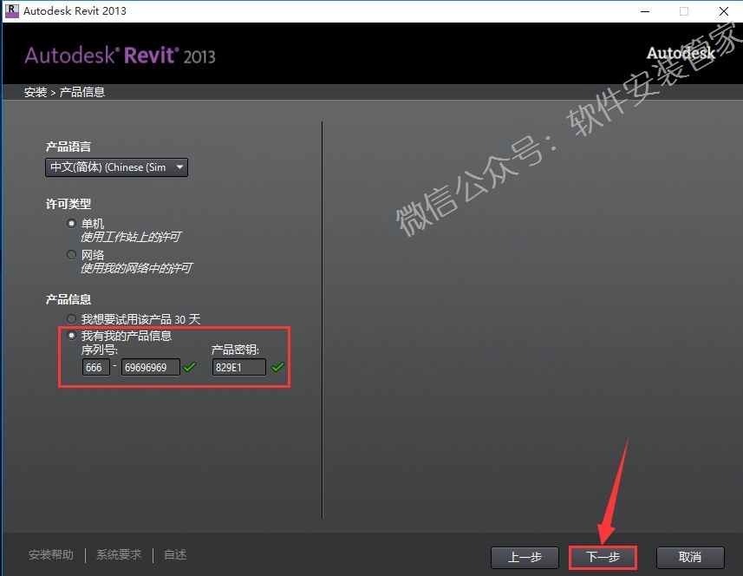Viewport: 743px width, 576px height.
Task: Click the serial number field containing 666
Action: (95, 367)
